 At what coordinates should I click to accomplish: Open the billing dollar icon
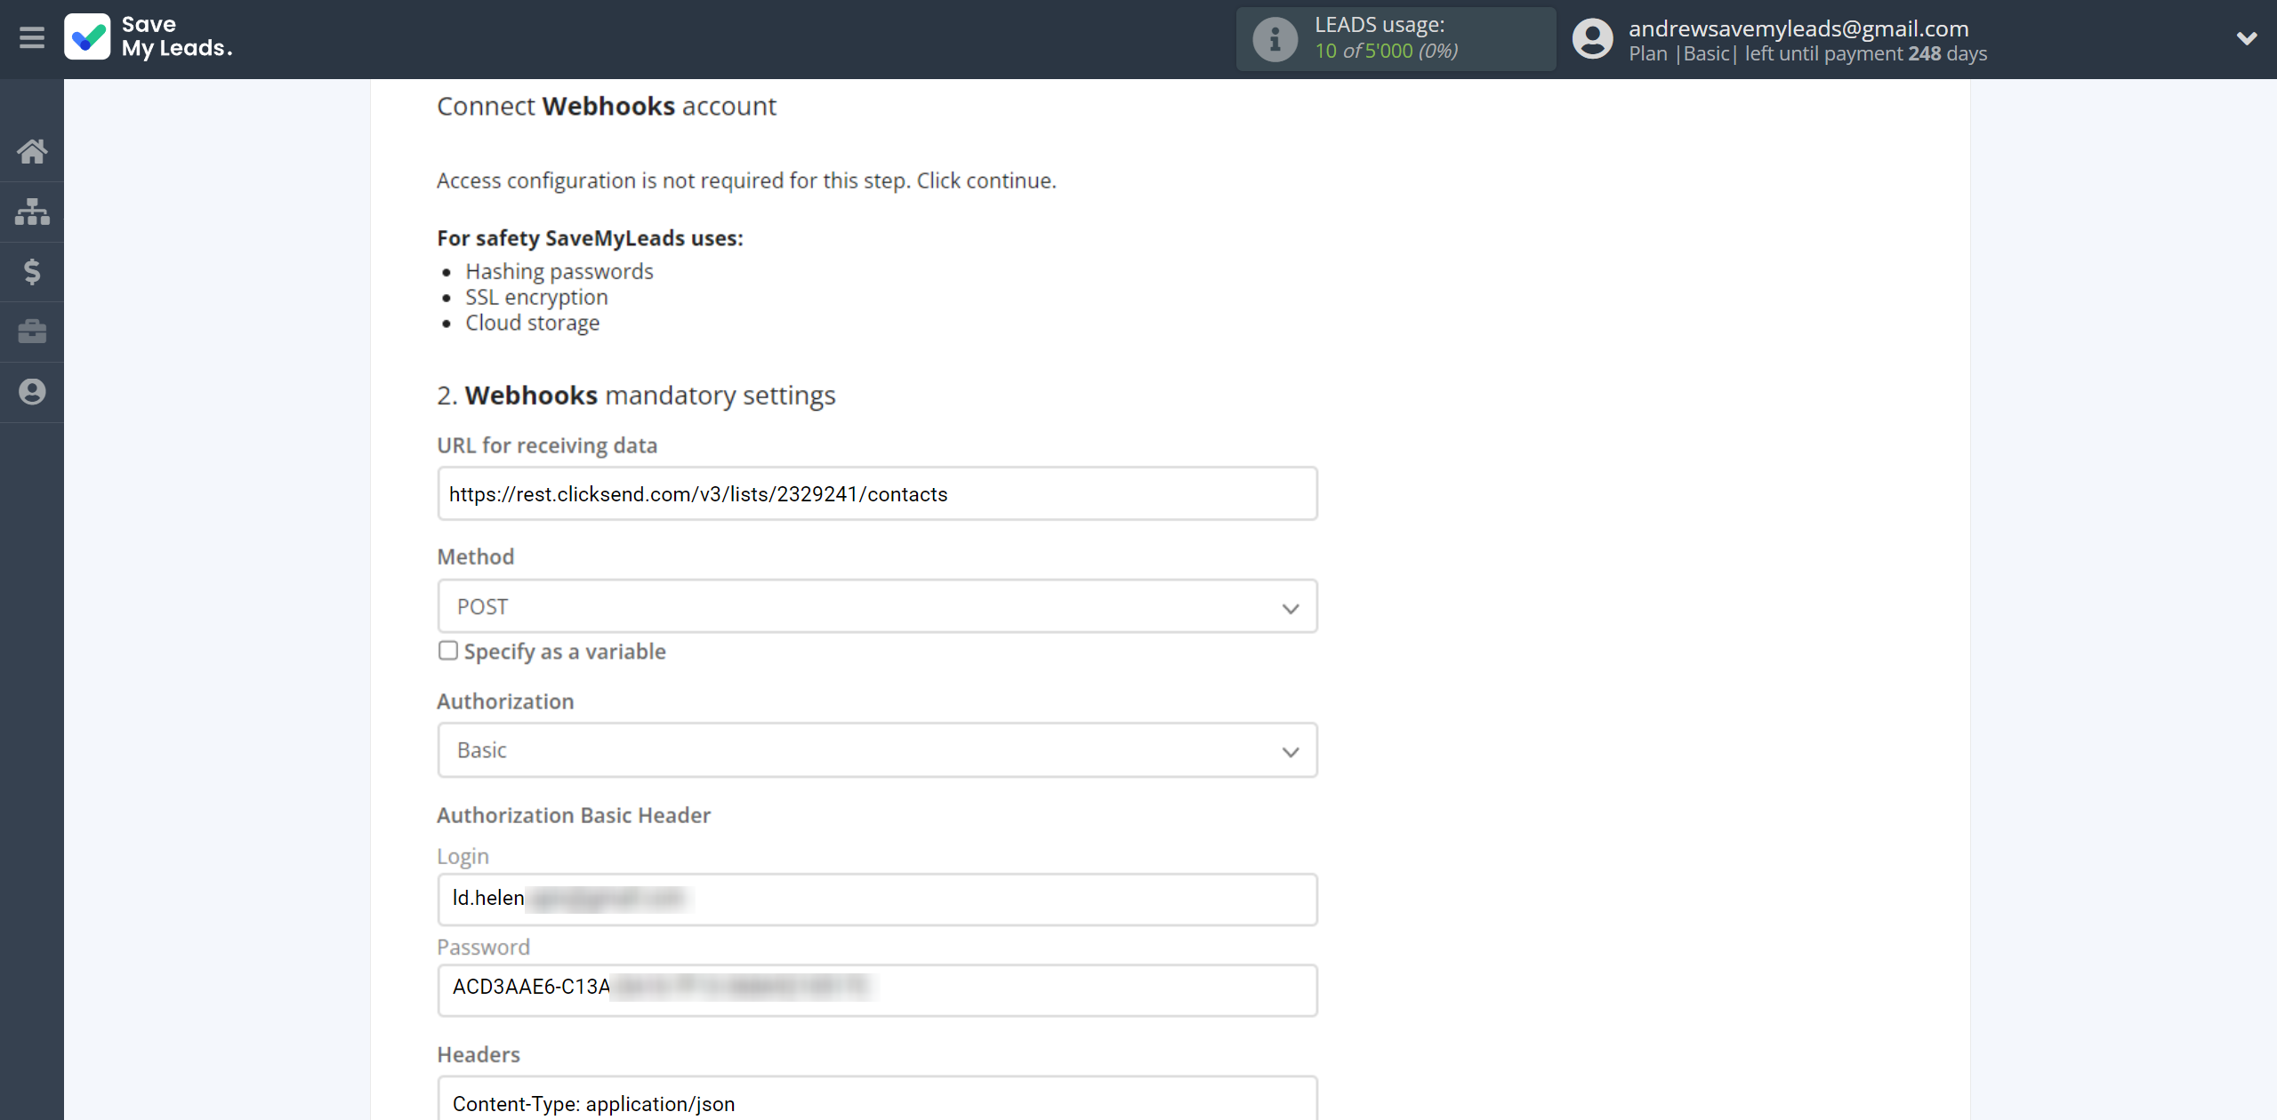pyautogui.click(x=32, y=271)
